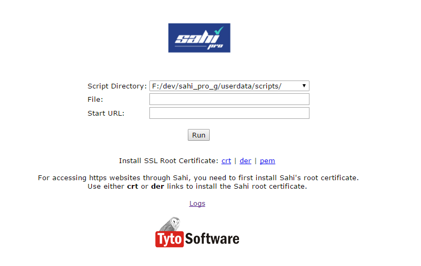Open the Logs link

pyautogui.click(x=197, y=203)
